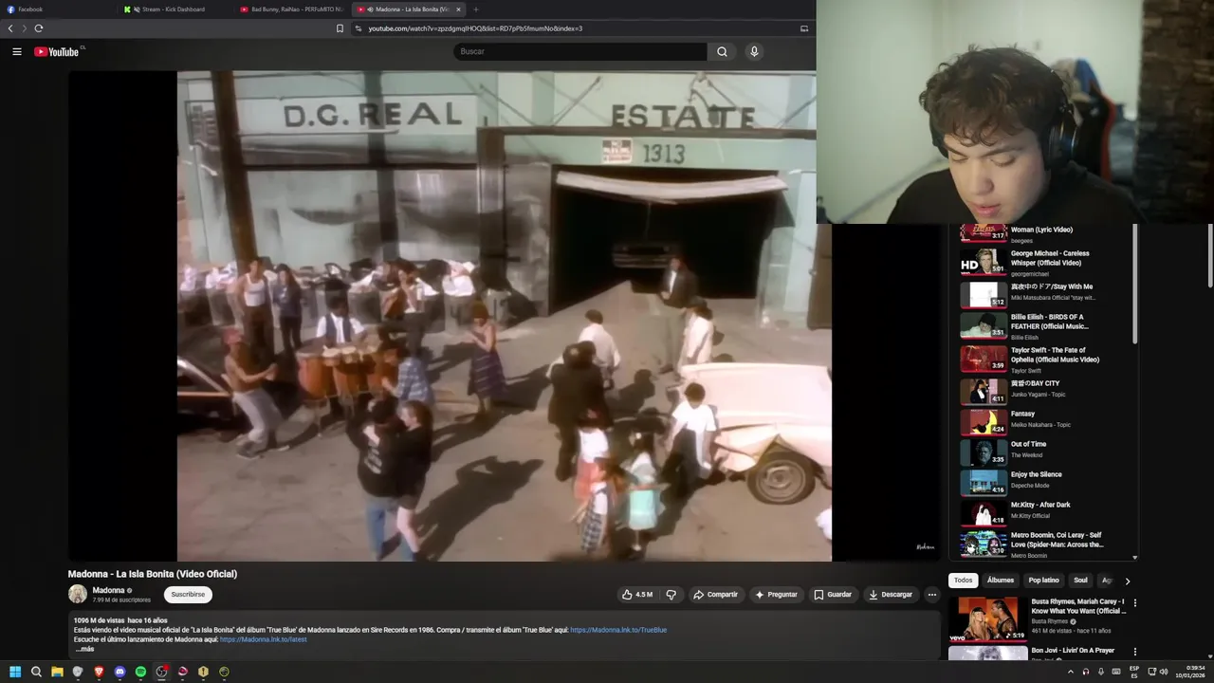Open the picture-in-picture icon in the address bar
Viewport: 1214px width, 683px height.
pos(804,28)
